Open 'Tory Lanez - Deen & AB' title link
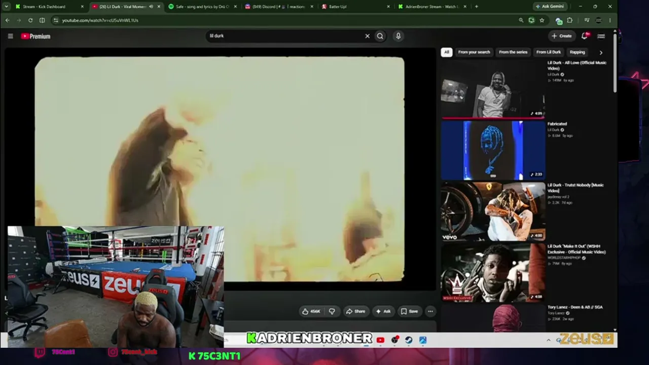 (575, 307)
